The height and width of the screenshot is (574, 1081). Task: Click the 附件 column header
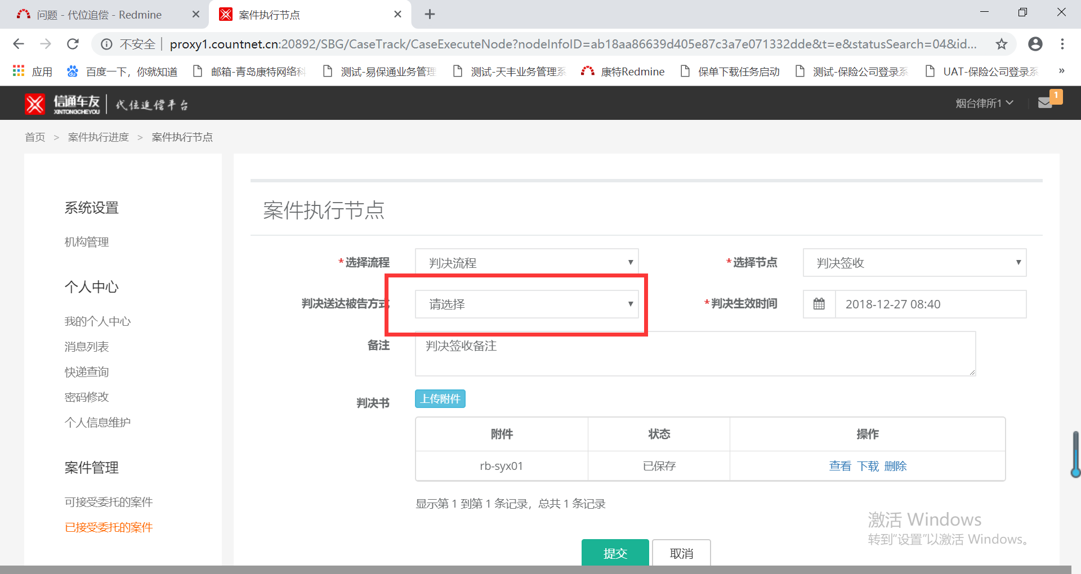click(502, 434)
